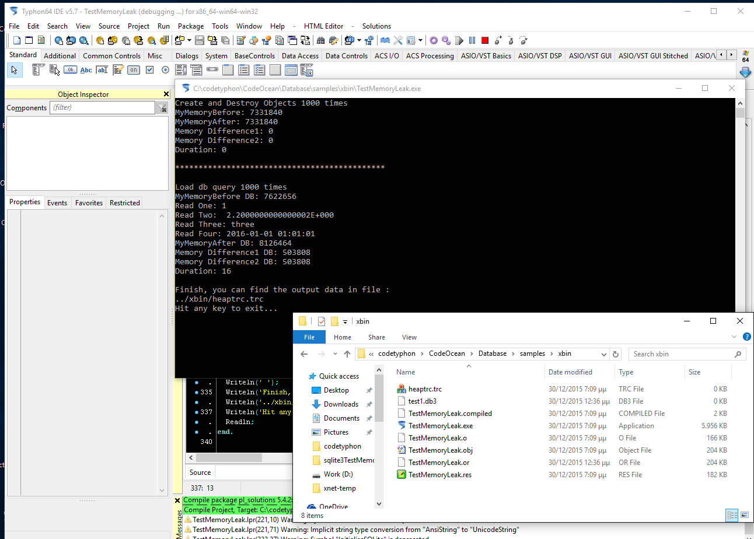Choose the TScrollBar component icon
Screen dimensions: 754x539
click(x=212, y=70)
